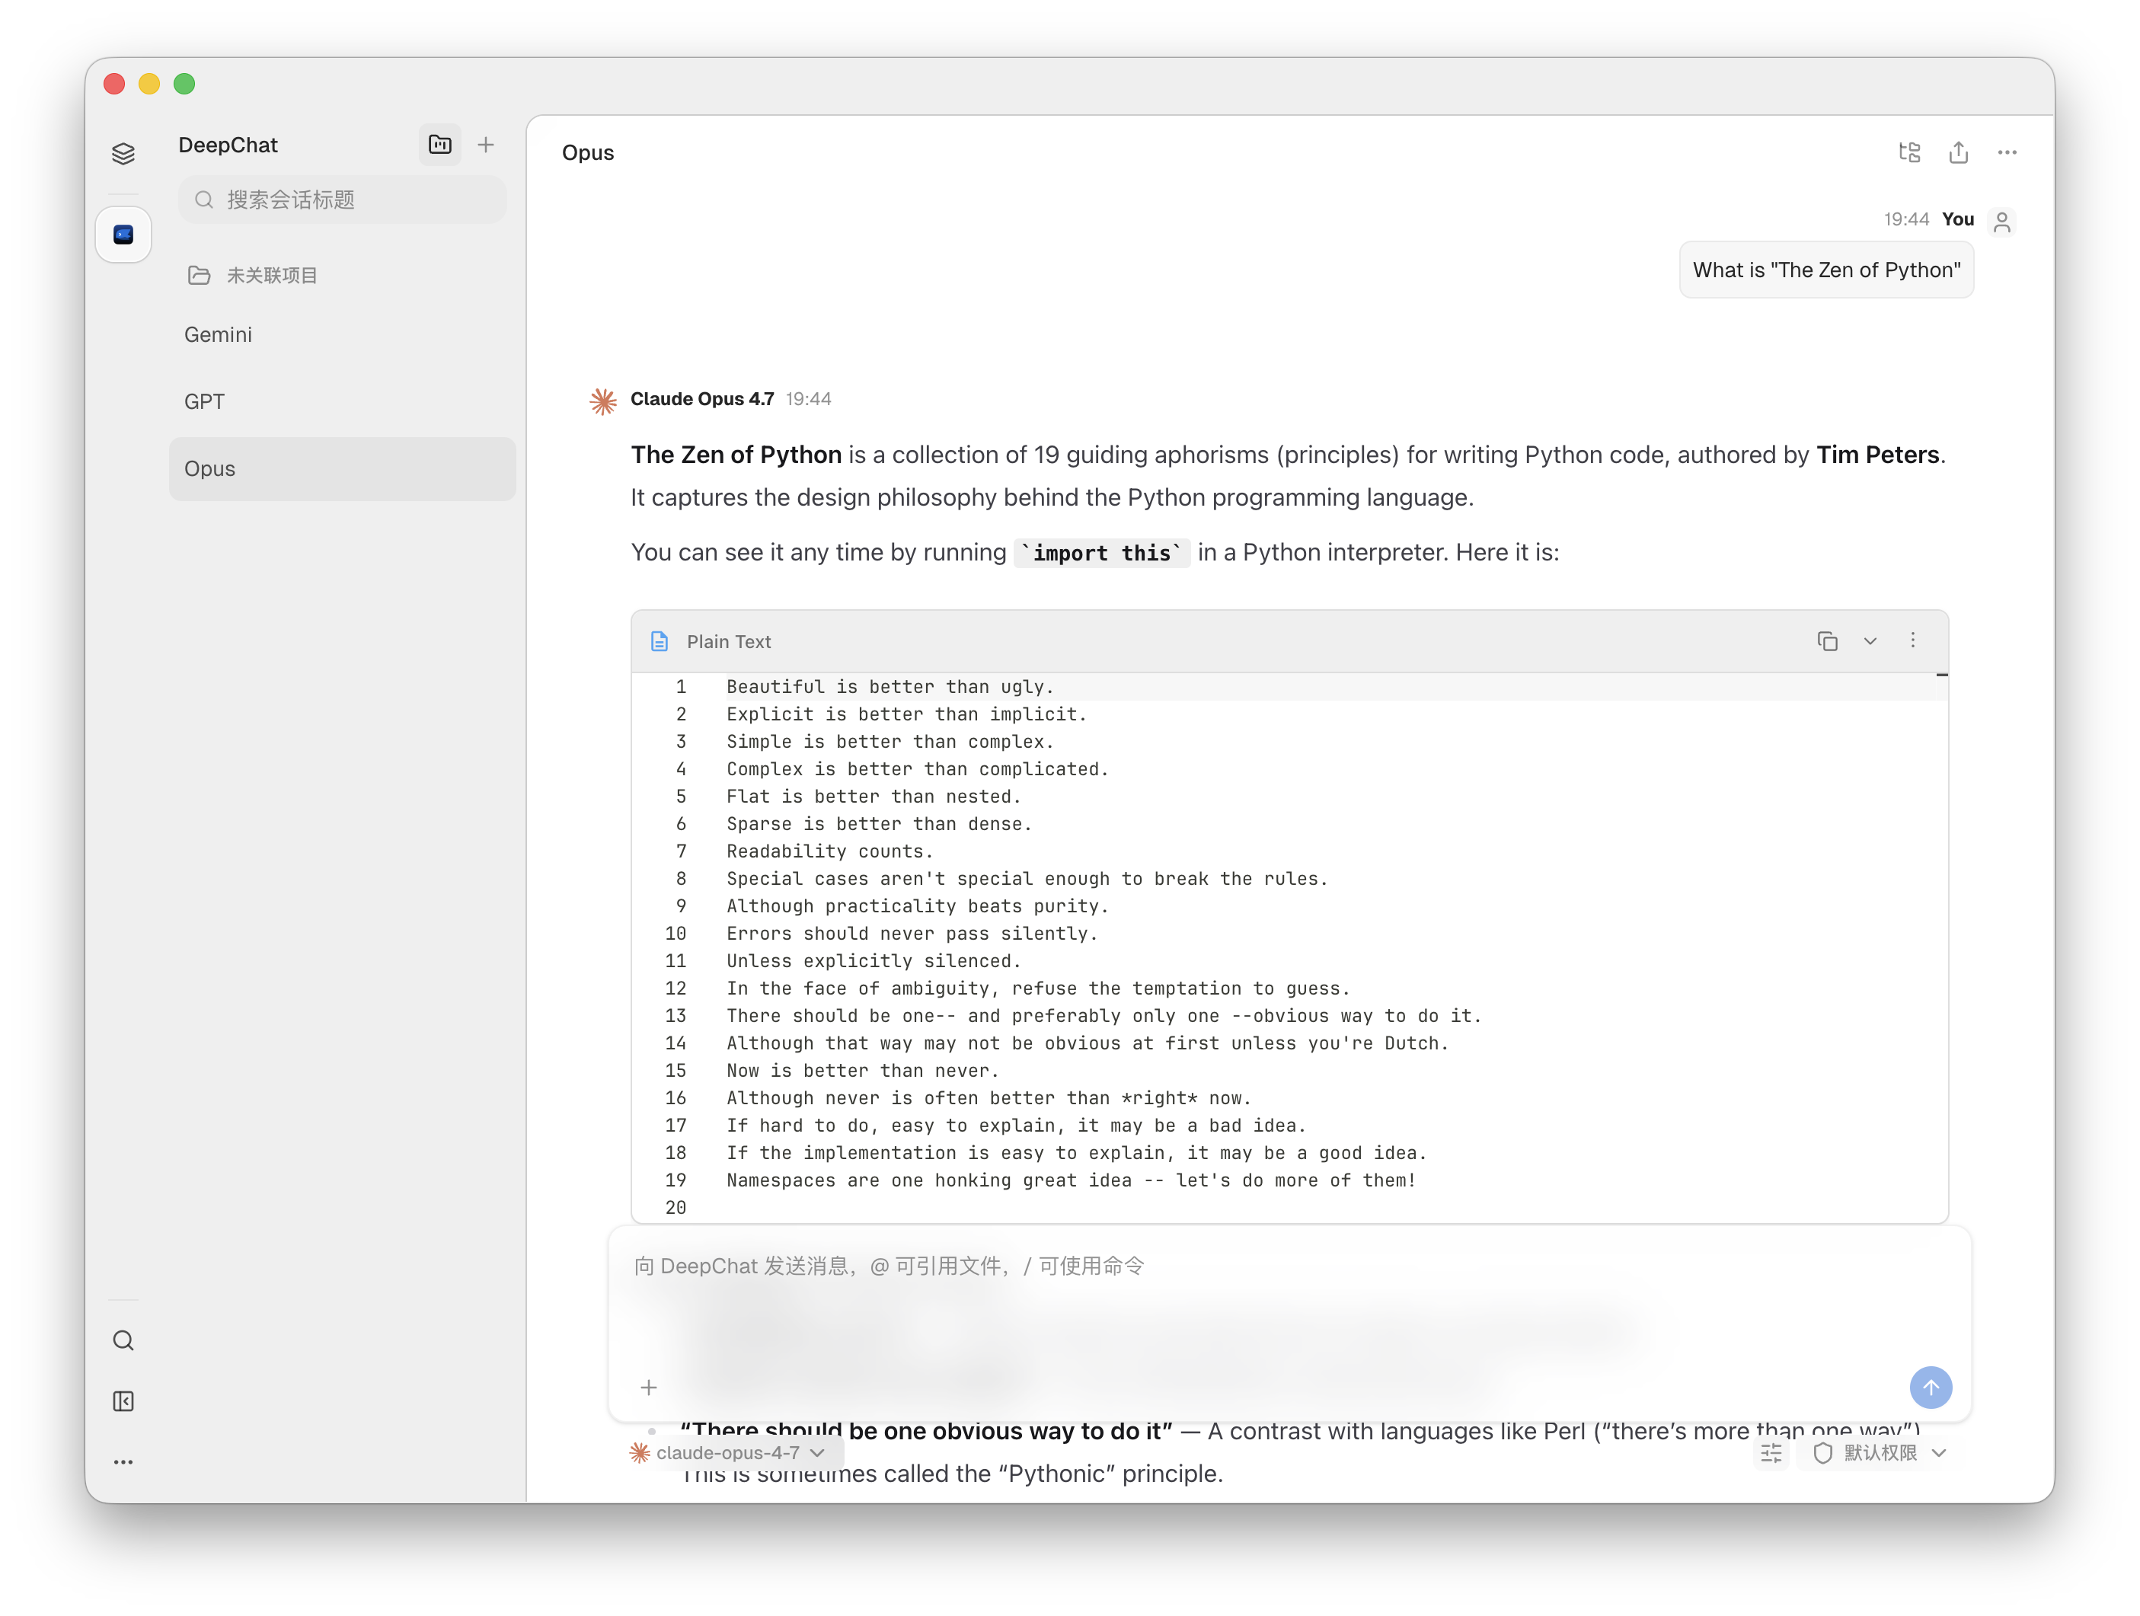The height and width of the screenshot is (1616, 2140).
Task: Open the conversation tree icon in the header
Action: [x=1910, y=152]
